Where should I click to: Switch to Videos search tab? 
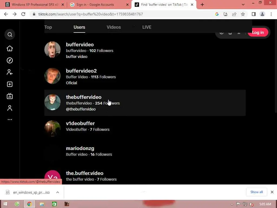click(114, 27)
